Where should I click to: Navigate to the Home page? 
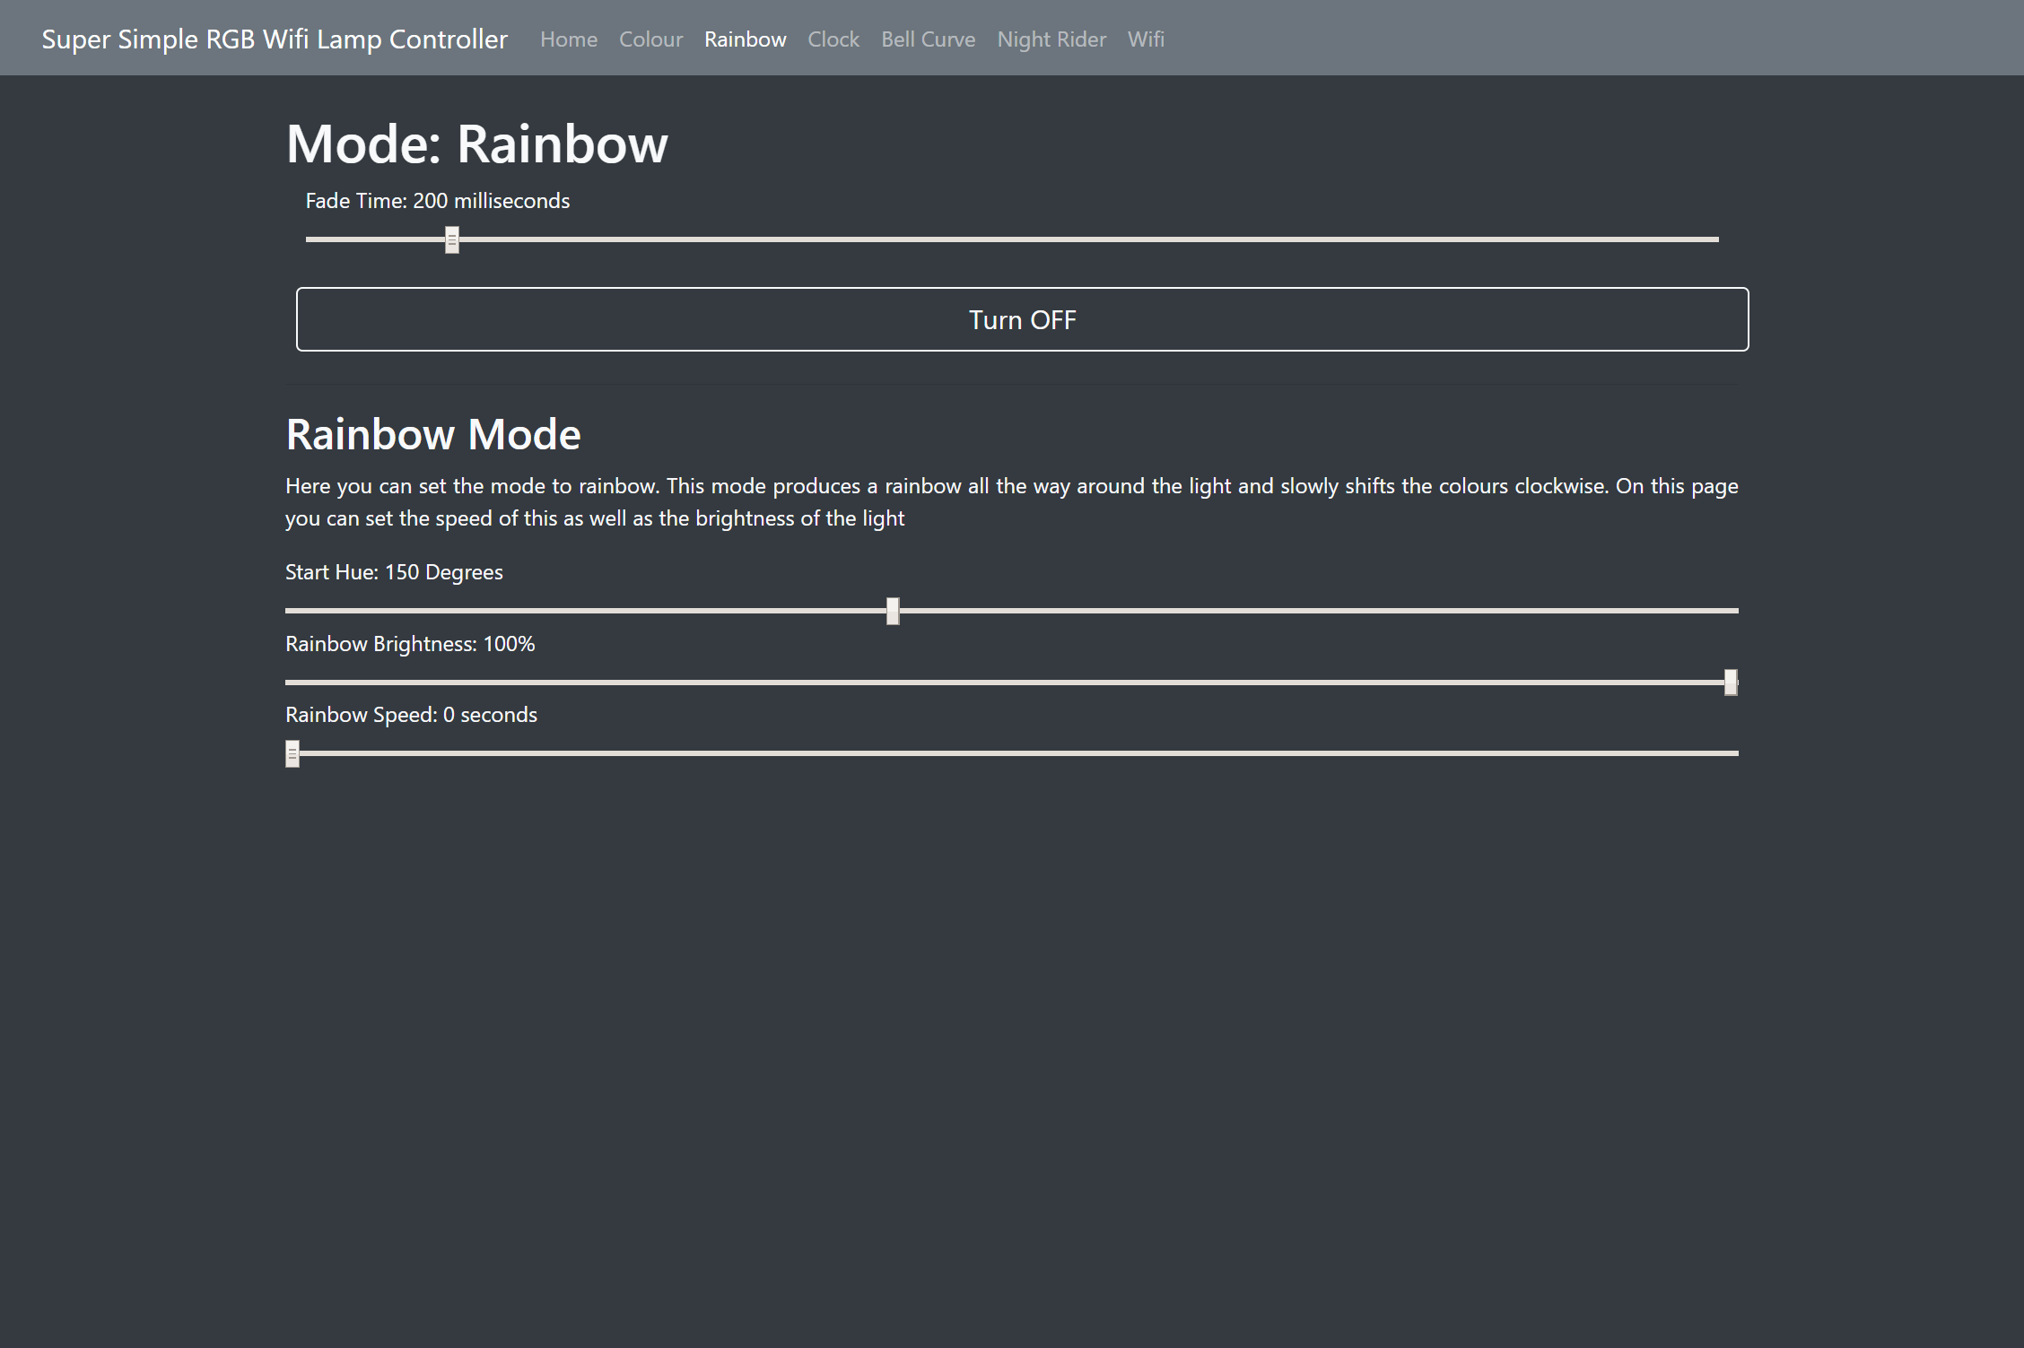click(569, 39)
